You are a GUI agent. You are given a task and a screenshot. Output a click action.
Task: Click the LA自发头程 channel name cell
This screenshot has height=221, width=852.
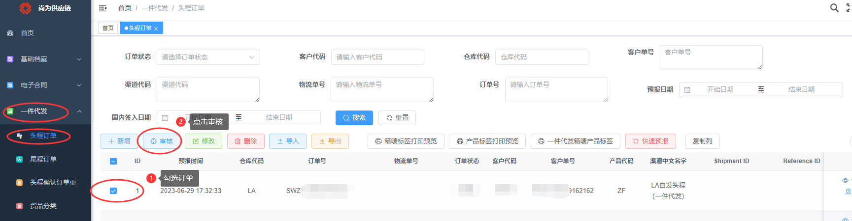point(668,191)
